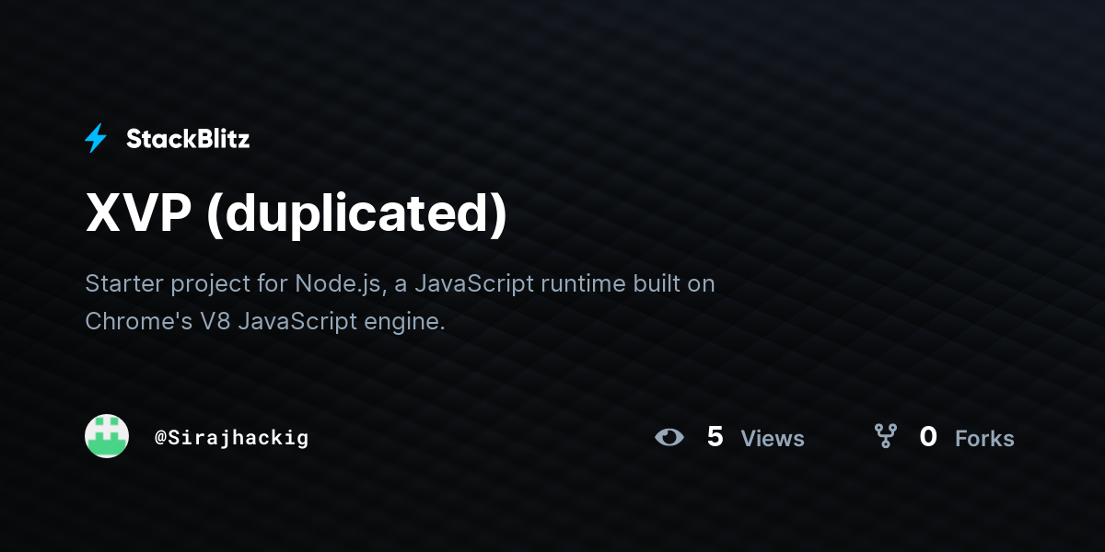
Task: Click the Forks label
Action: (x=984, y=439)
